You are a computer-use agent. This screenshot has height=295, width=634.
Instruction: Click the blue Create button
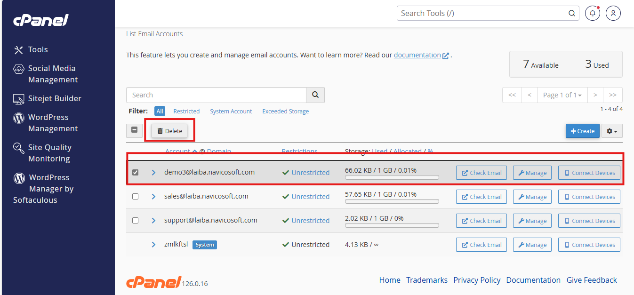click(x=582, y=131)
